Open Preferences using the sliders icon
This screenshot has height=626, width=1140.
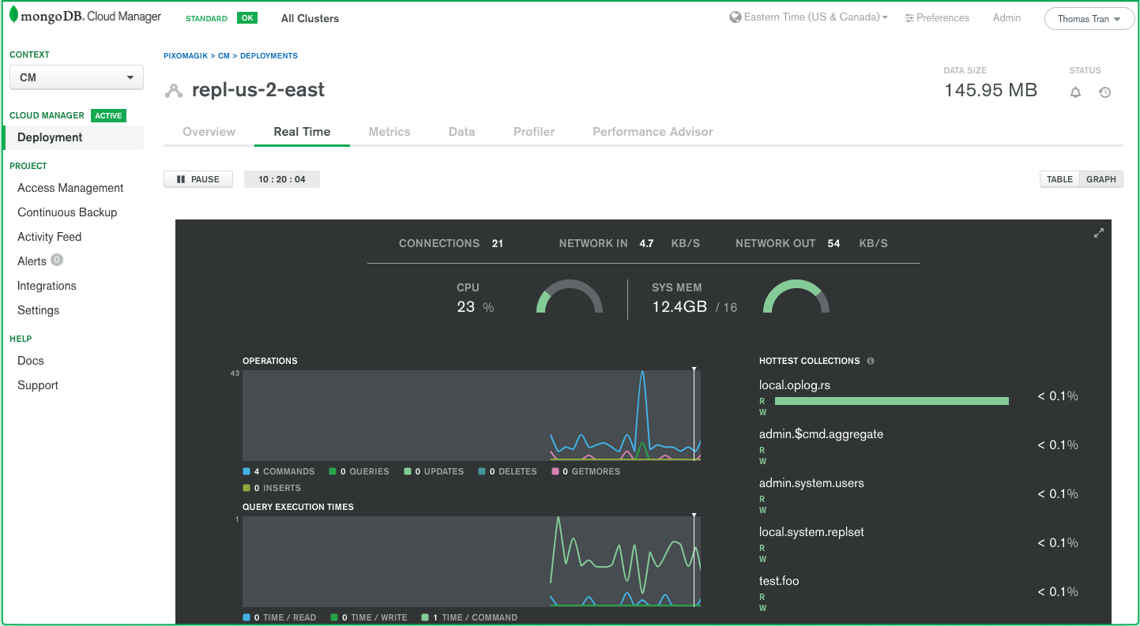(x=911, y=17)
